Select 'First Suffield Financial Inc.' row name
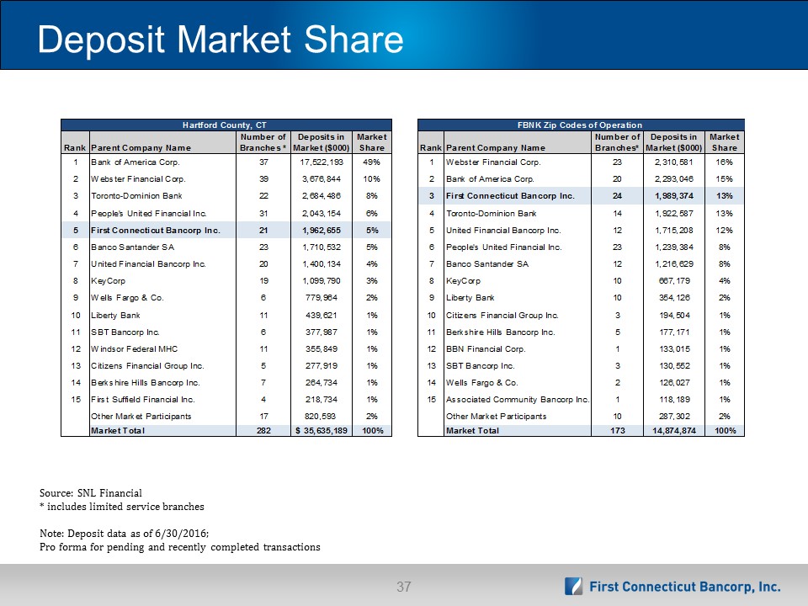The image size is (808, 606). [143, 399]
